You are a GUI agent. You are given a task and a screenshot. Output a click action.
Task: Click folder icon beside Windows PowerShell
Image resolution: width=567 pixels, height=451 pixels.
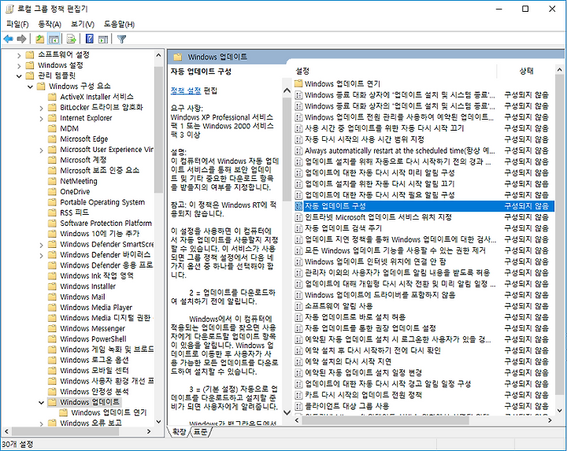coord(53,339)
